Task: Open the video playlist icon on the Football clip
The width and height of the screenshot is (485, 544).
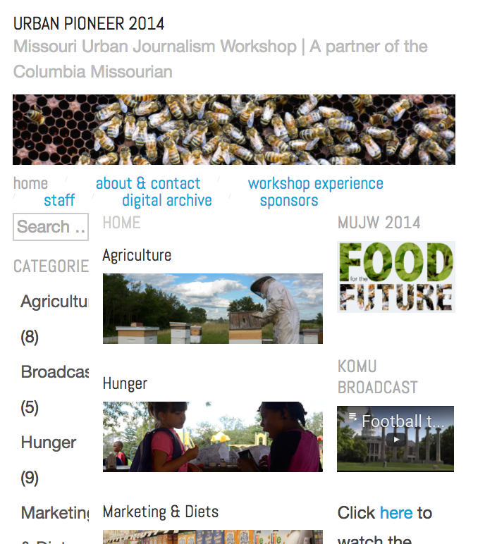Action: [352, 416]
